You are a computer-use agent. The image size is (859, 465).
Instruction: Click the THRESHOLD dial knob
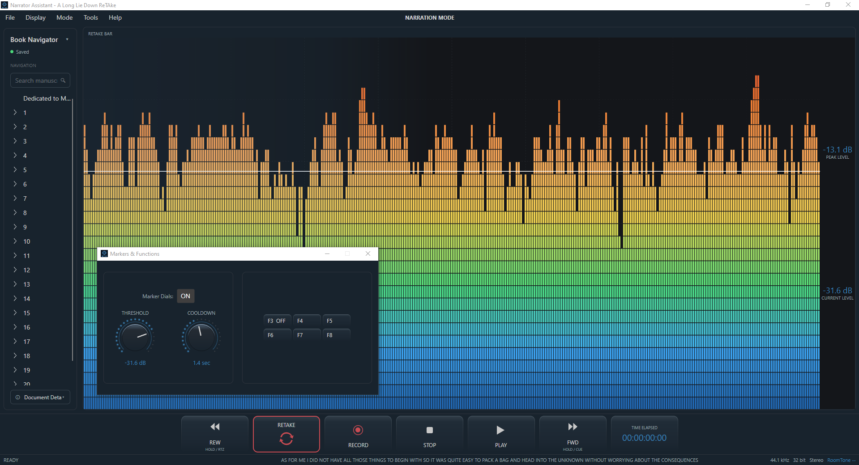pyautogui.click(x=135, y=337)
